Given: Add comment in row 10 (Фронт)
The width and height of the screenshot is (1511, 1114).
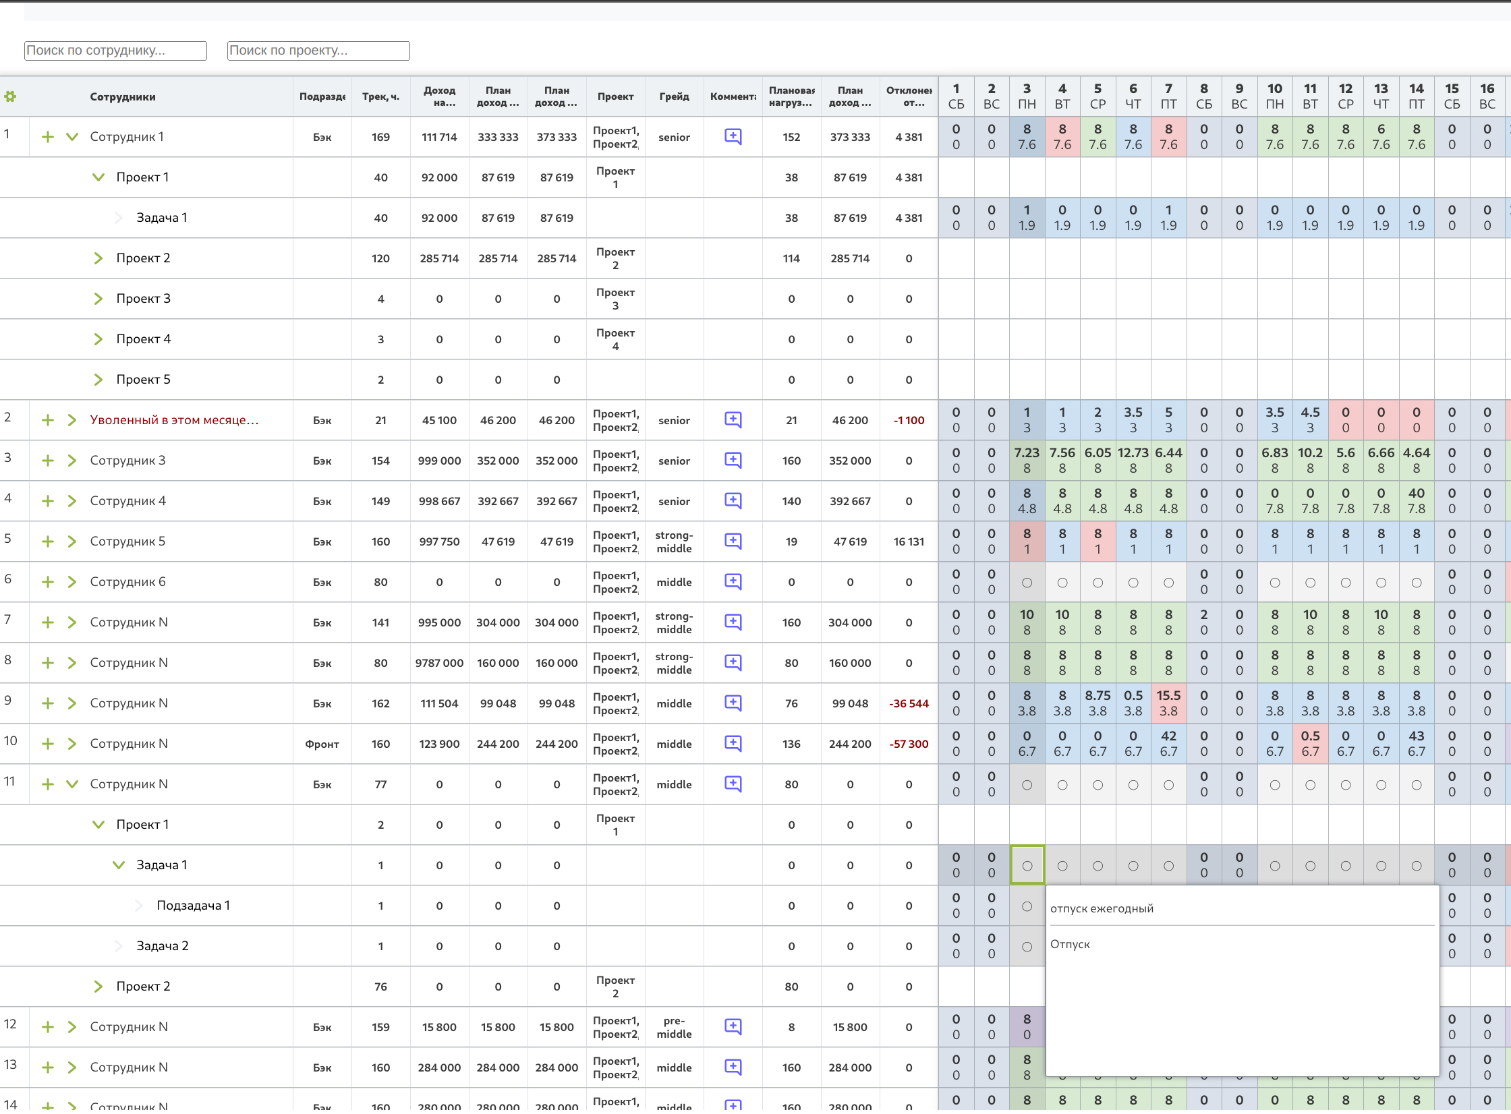Looking at the screenshot, I should pyautogui.click(x=733, y=744).
